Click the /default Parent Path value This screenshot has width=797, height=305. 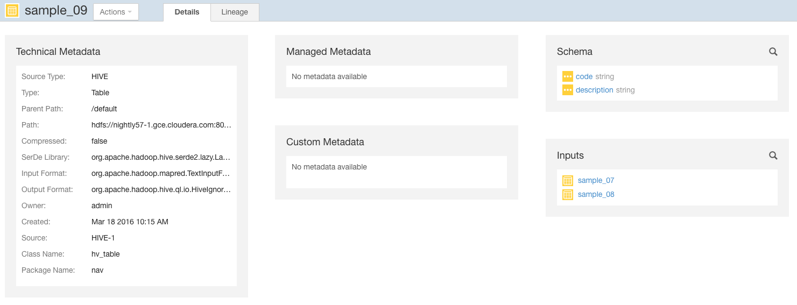104,109
